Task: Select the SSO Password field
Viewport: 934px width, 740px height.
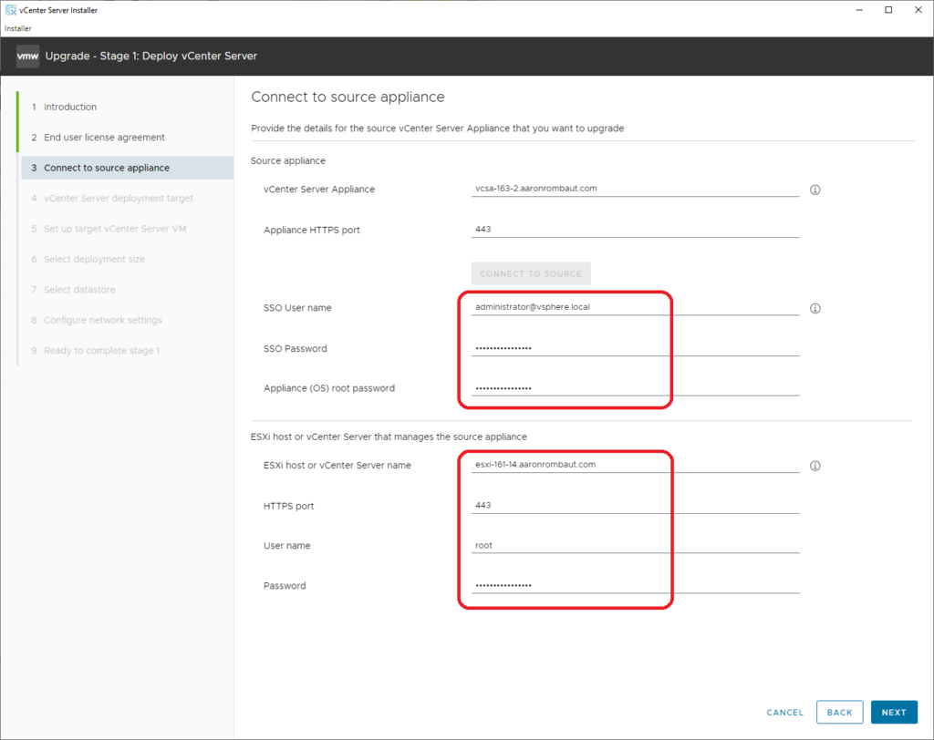Action: (x=635, y=348)
